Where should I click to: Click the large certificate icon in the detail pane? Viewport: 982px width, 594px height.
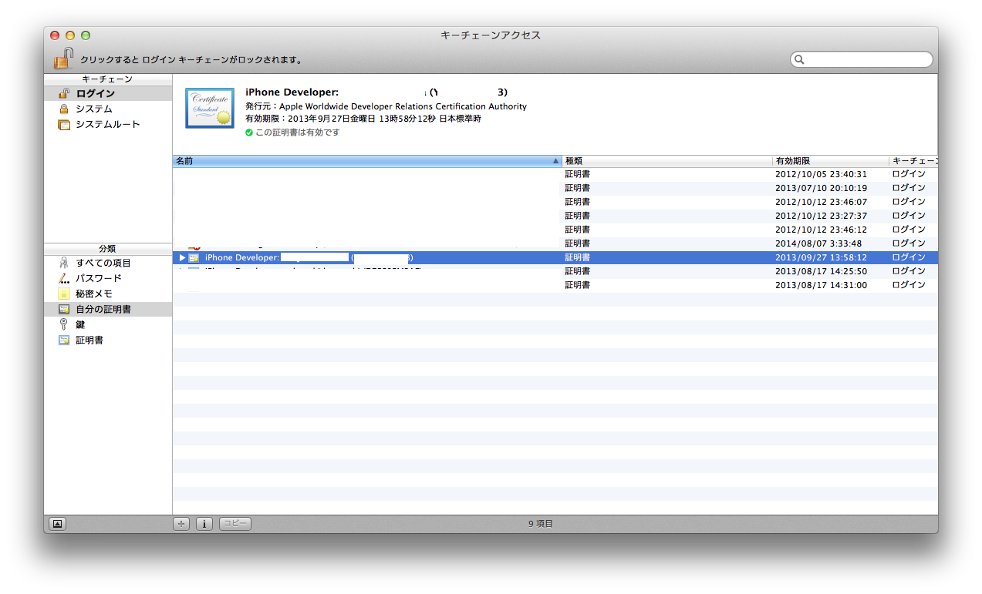(210, 108)
